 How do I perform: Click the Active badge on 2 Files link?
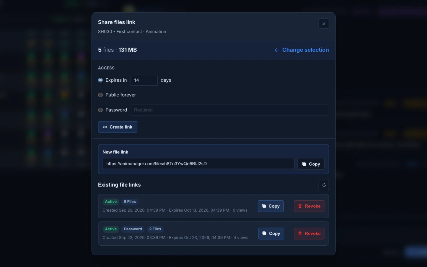click(x=111, y=229)
